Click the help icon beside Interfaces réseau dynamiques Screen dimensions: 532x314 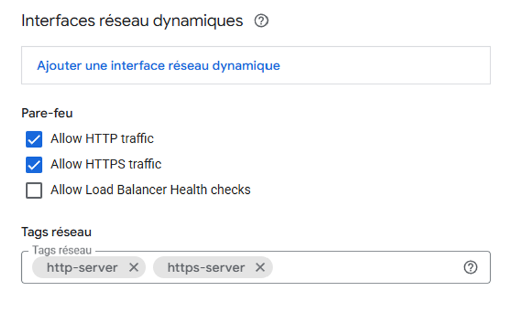pos(262,21)
